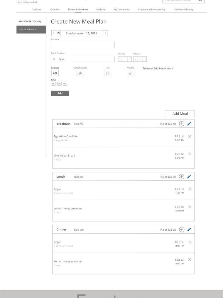
Task: Click the Add Meal button
Action: (180, 114)
